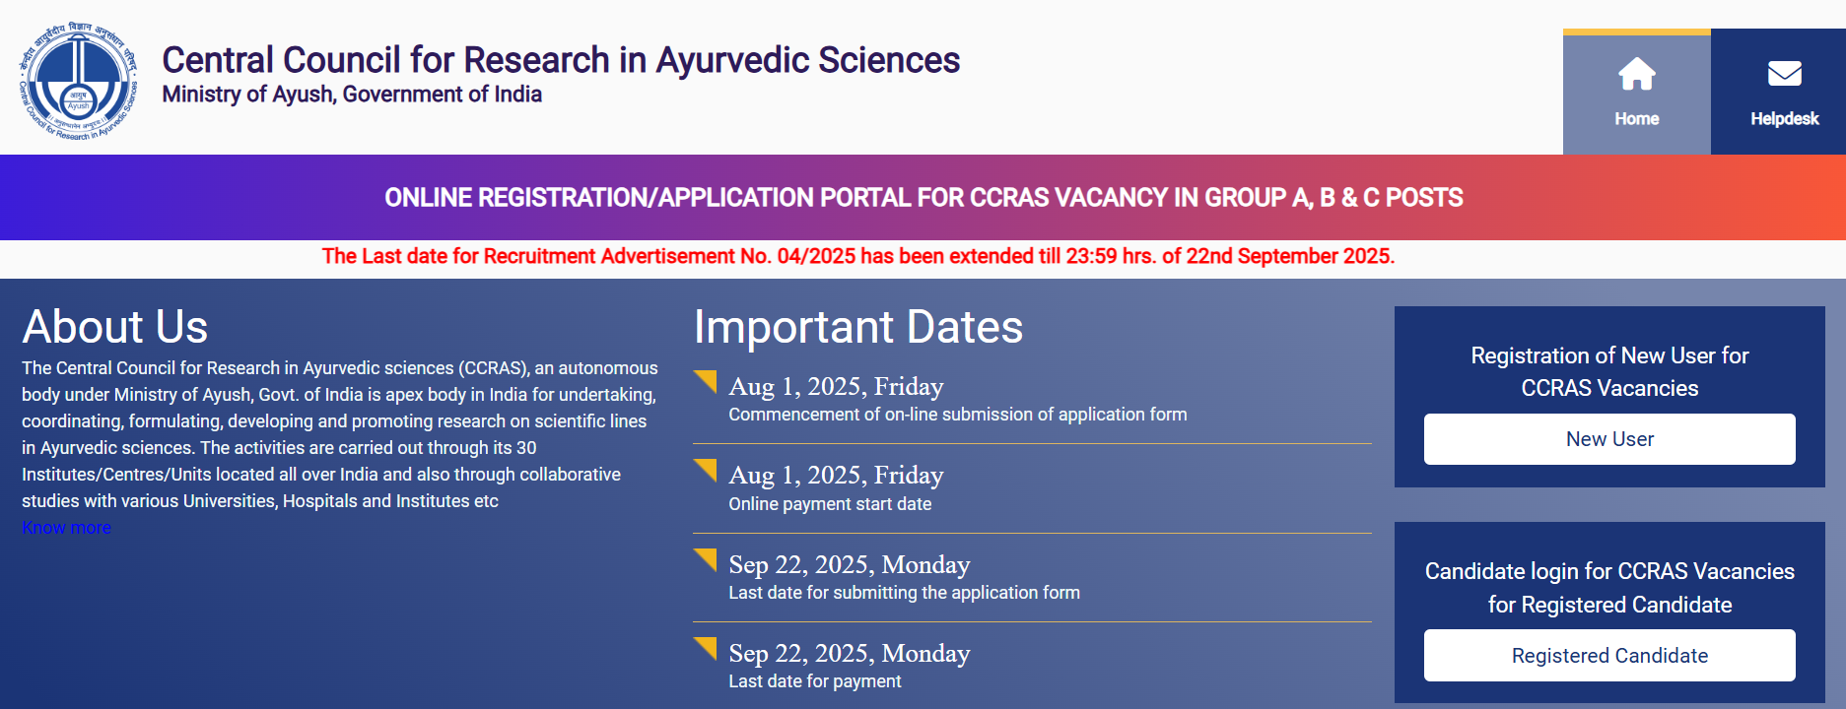This screenshot has width=1846, height=709.
Task: Click the Helpdesk envelope icon
Action: [x=1784, y=74]
